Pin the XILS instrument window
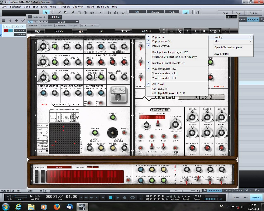 pos(228,17)
